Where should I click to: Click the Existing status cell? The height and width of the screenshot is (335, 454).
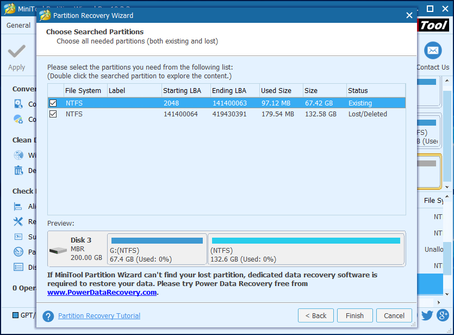[360, 103]
